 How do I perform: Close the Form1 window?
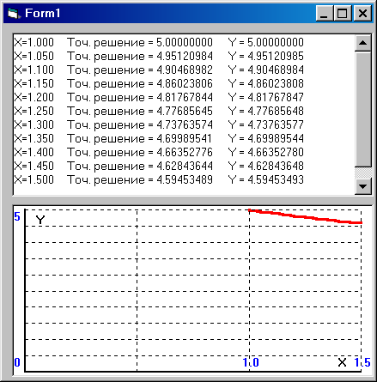(x=362, y=13)
